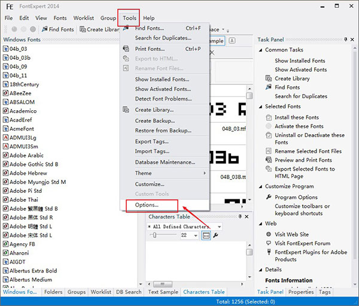Collapse the Selected Fonts section

pyautogui.click(x=260, y=107)
